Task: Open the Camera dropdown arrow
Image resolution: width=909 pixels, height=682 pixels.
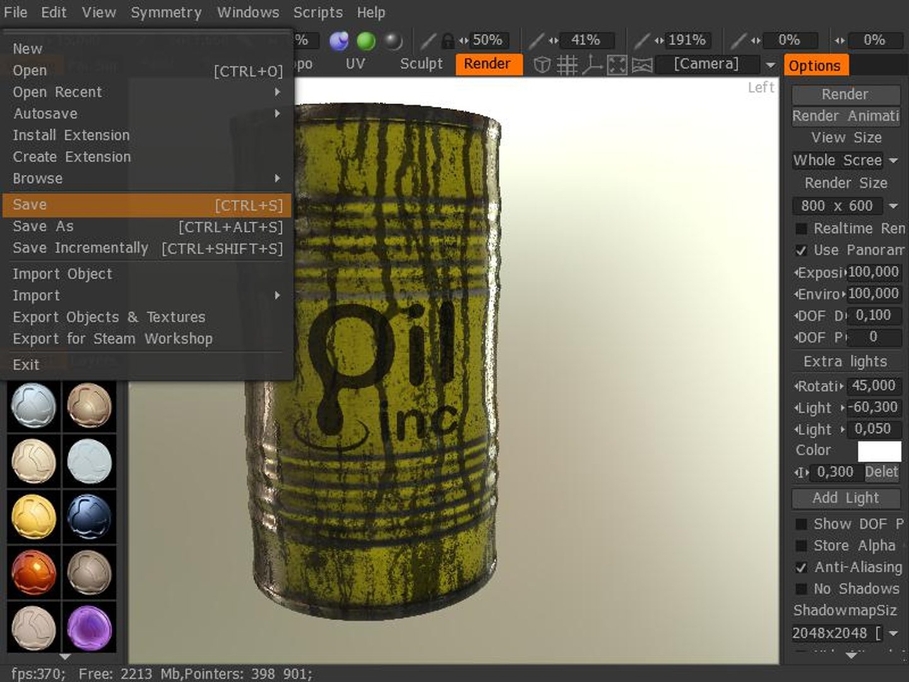Action: 770,65
